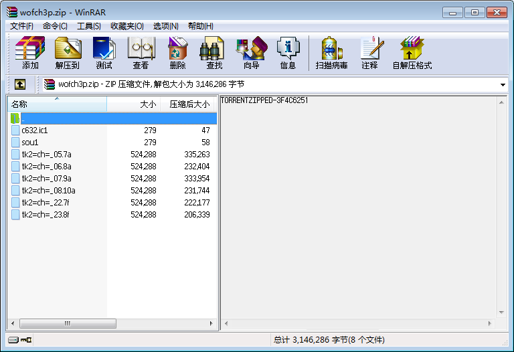This screenshot has height=352, width=514.
Task: Click the file icon beside c632.ic1
Action: point(15,130)
